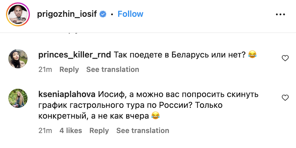Open the kseniaplahova avatar photo
This screenshot has height=148, width=296.
(18, 99)
